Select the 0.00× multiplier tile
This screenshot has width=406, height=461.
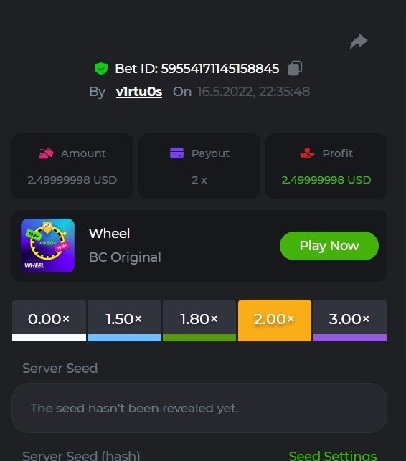pyautogui.click(x=49, y=320)
